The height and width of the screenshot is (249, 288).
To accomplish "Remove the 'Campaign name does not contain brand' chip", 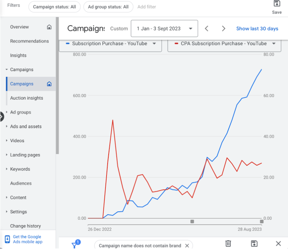I will click(187, 245).
